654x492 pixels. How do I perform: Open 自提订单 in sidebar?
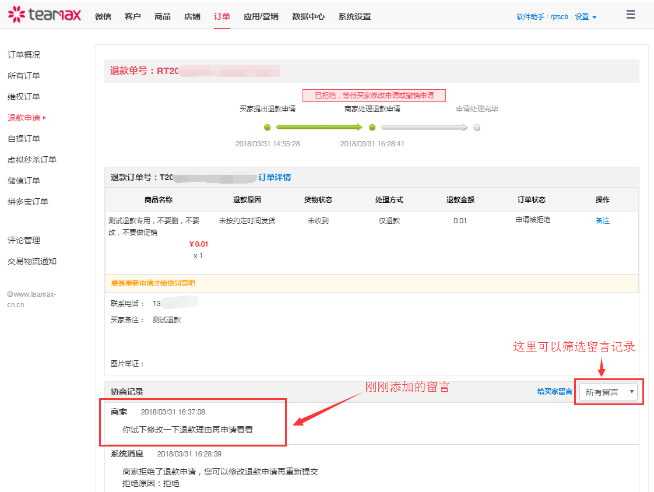[x=24, y=139]
